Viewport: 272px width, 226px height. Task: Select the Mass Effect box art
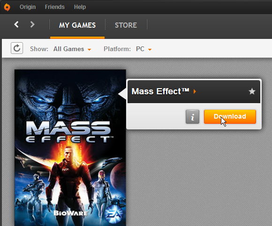[70, 148]
